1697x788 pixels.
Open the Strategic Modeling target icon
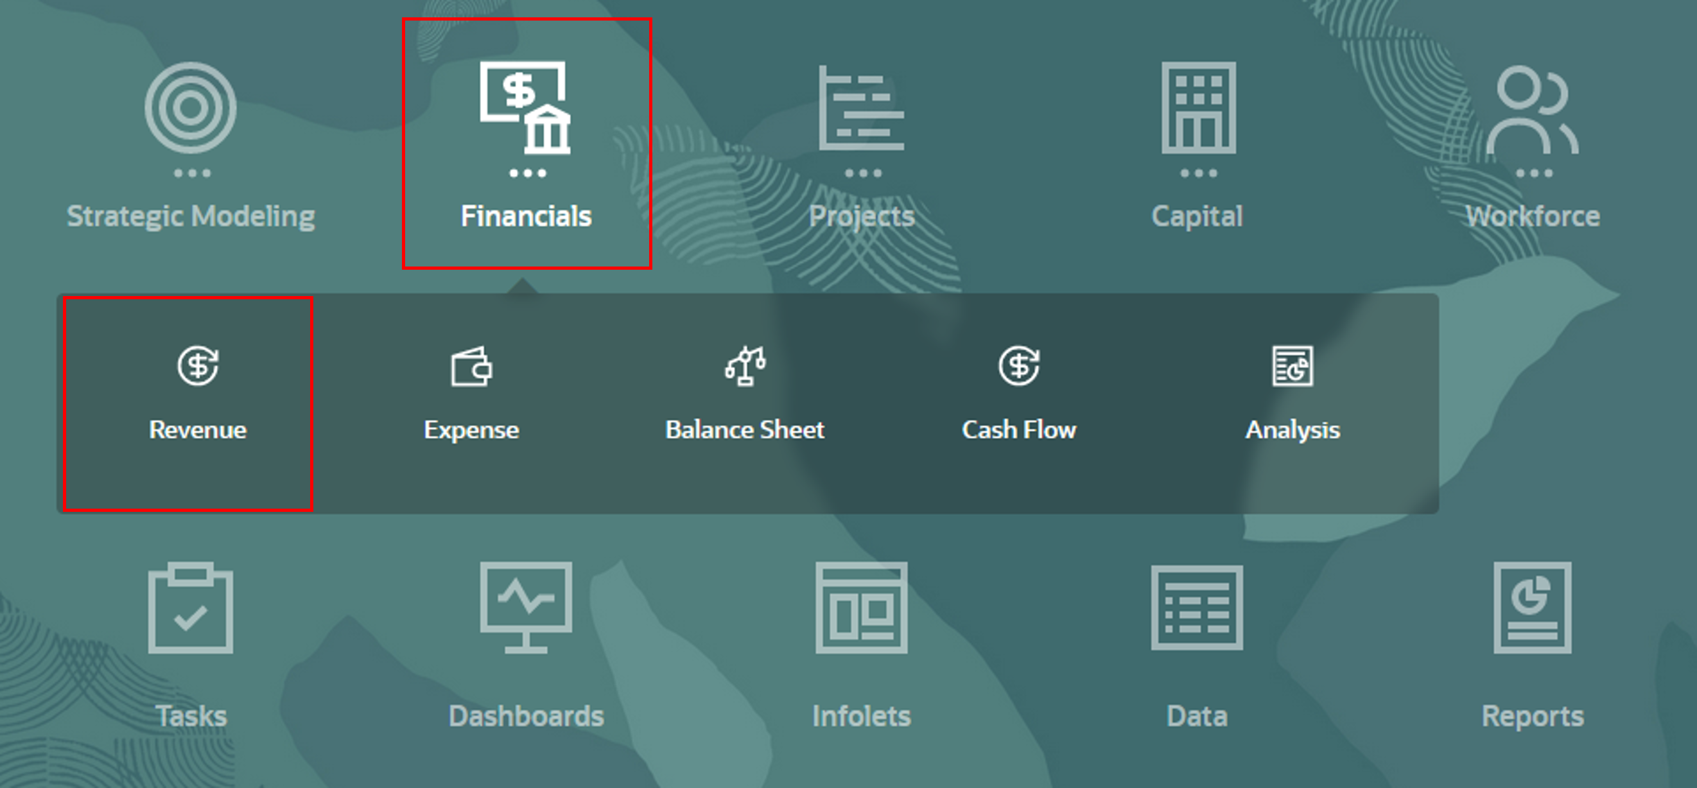tap(191, 107)
